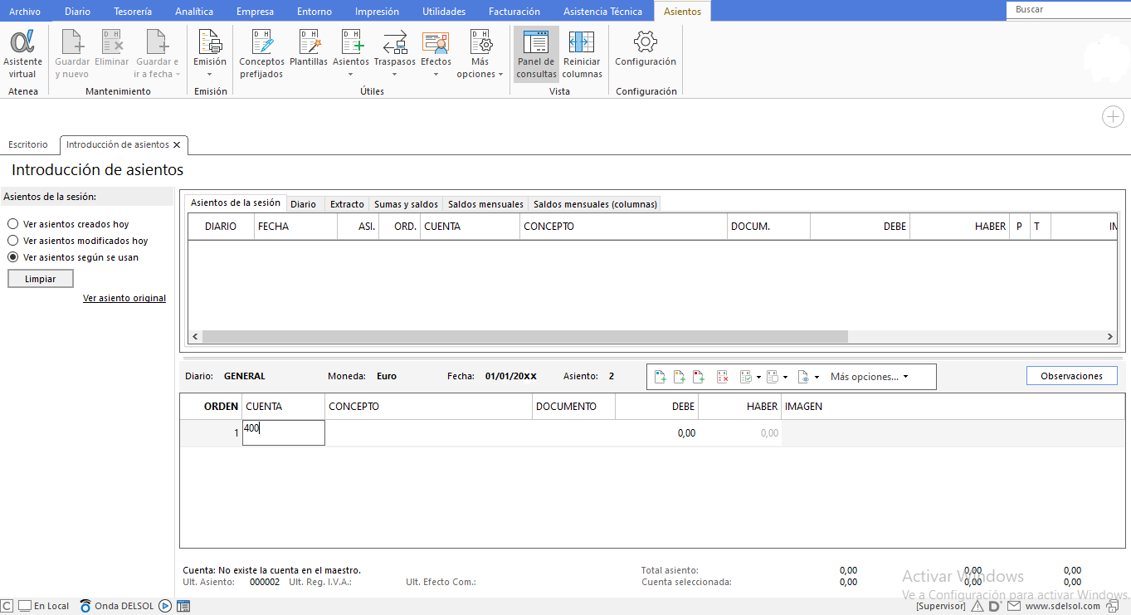Open the Asistente virtual Atenea
Screen dimensions: 1131x615
coord(22,55)
